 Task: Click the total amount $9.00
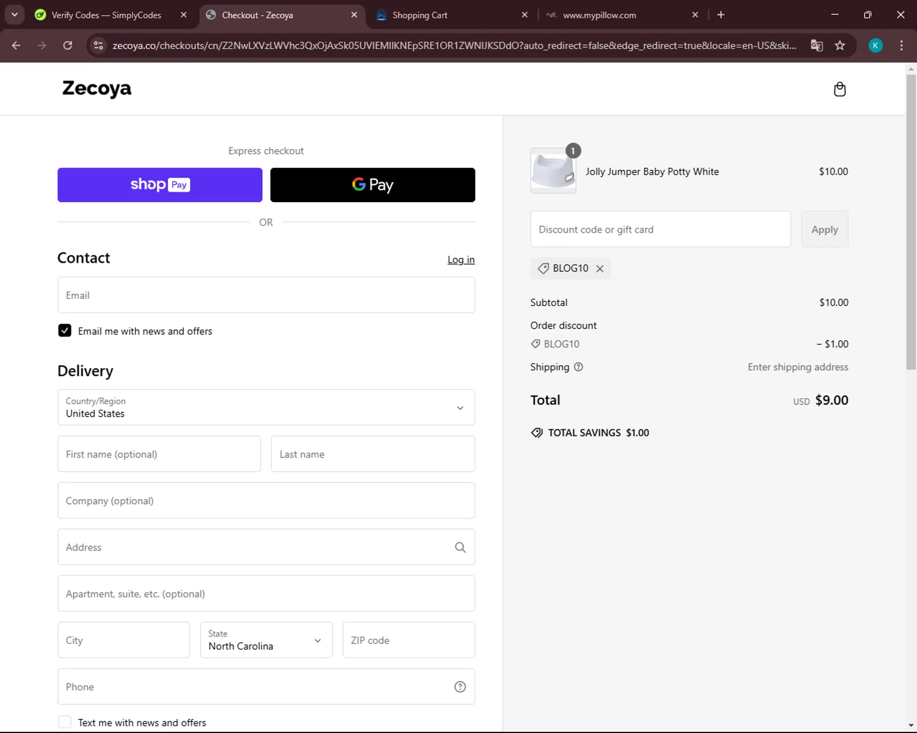coord(831,400)
